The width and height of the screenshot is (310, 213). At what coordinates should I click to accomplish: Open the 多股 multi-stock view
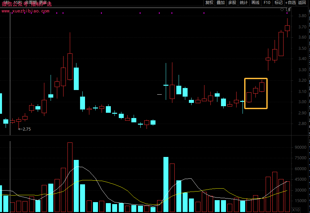point(232,3)
